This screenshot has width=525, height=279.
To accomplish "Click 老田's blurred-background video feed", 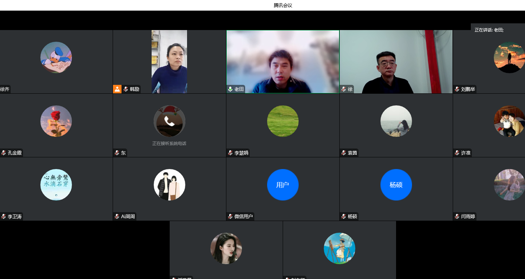I will click(x=283, y=62).
